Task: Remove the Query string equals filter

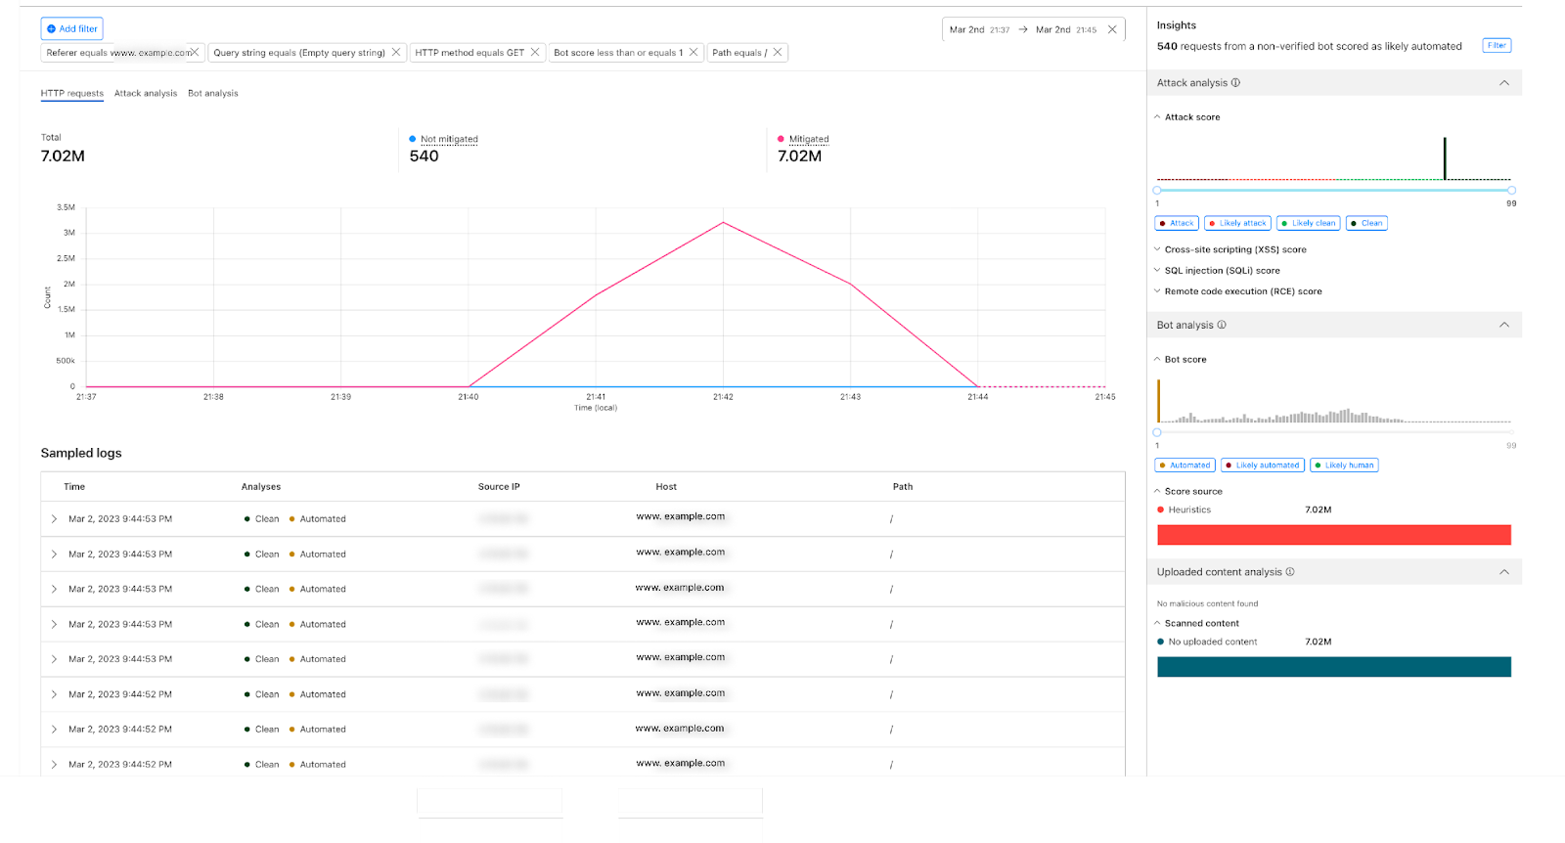Action: tap(396, 53)
